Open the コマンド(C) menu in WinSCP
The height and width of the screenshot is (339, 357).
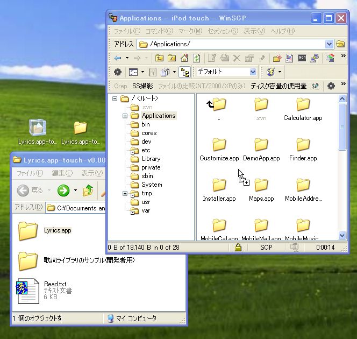pyautogui.click(x=159, y=31)
